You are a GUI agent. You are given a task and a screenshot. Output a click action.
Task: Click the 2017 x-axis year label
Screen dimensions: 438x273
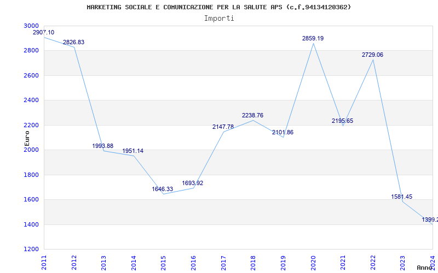[223, 263]
